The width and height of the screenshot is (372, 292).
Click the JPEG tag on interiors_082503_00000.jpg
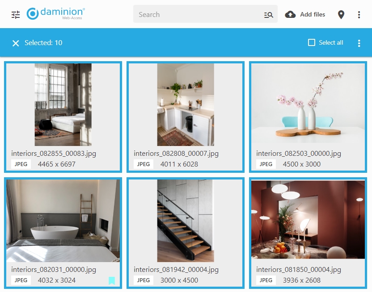266,164
